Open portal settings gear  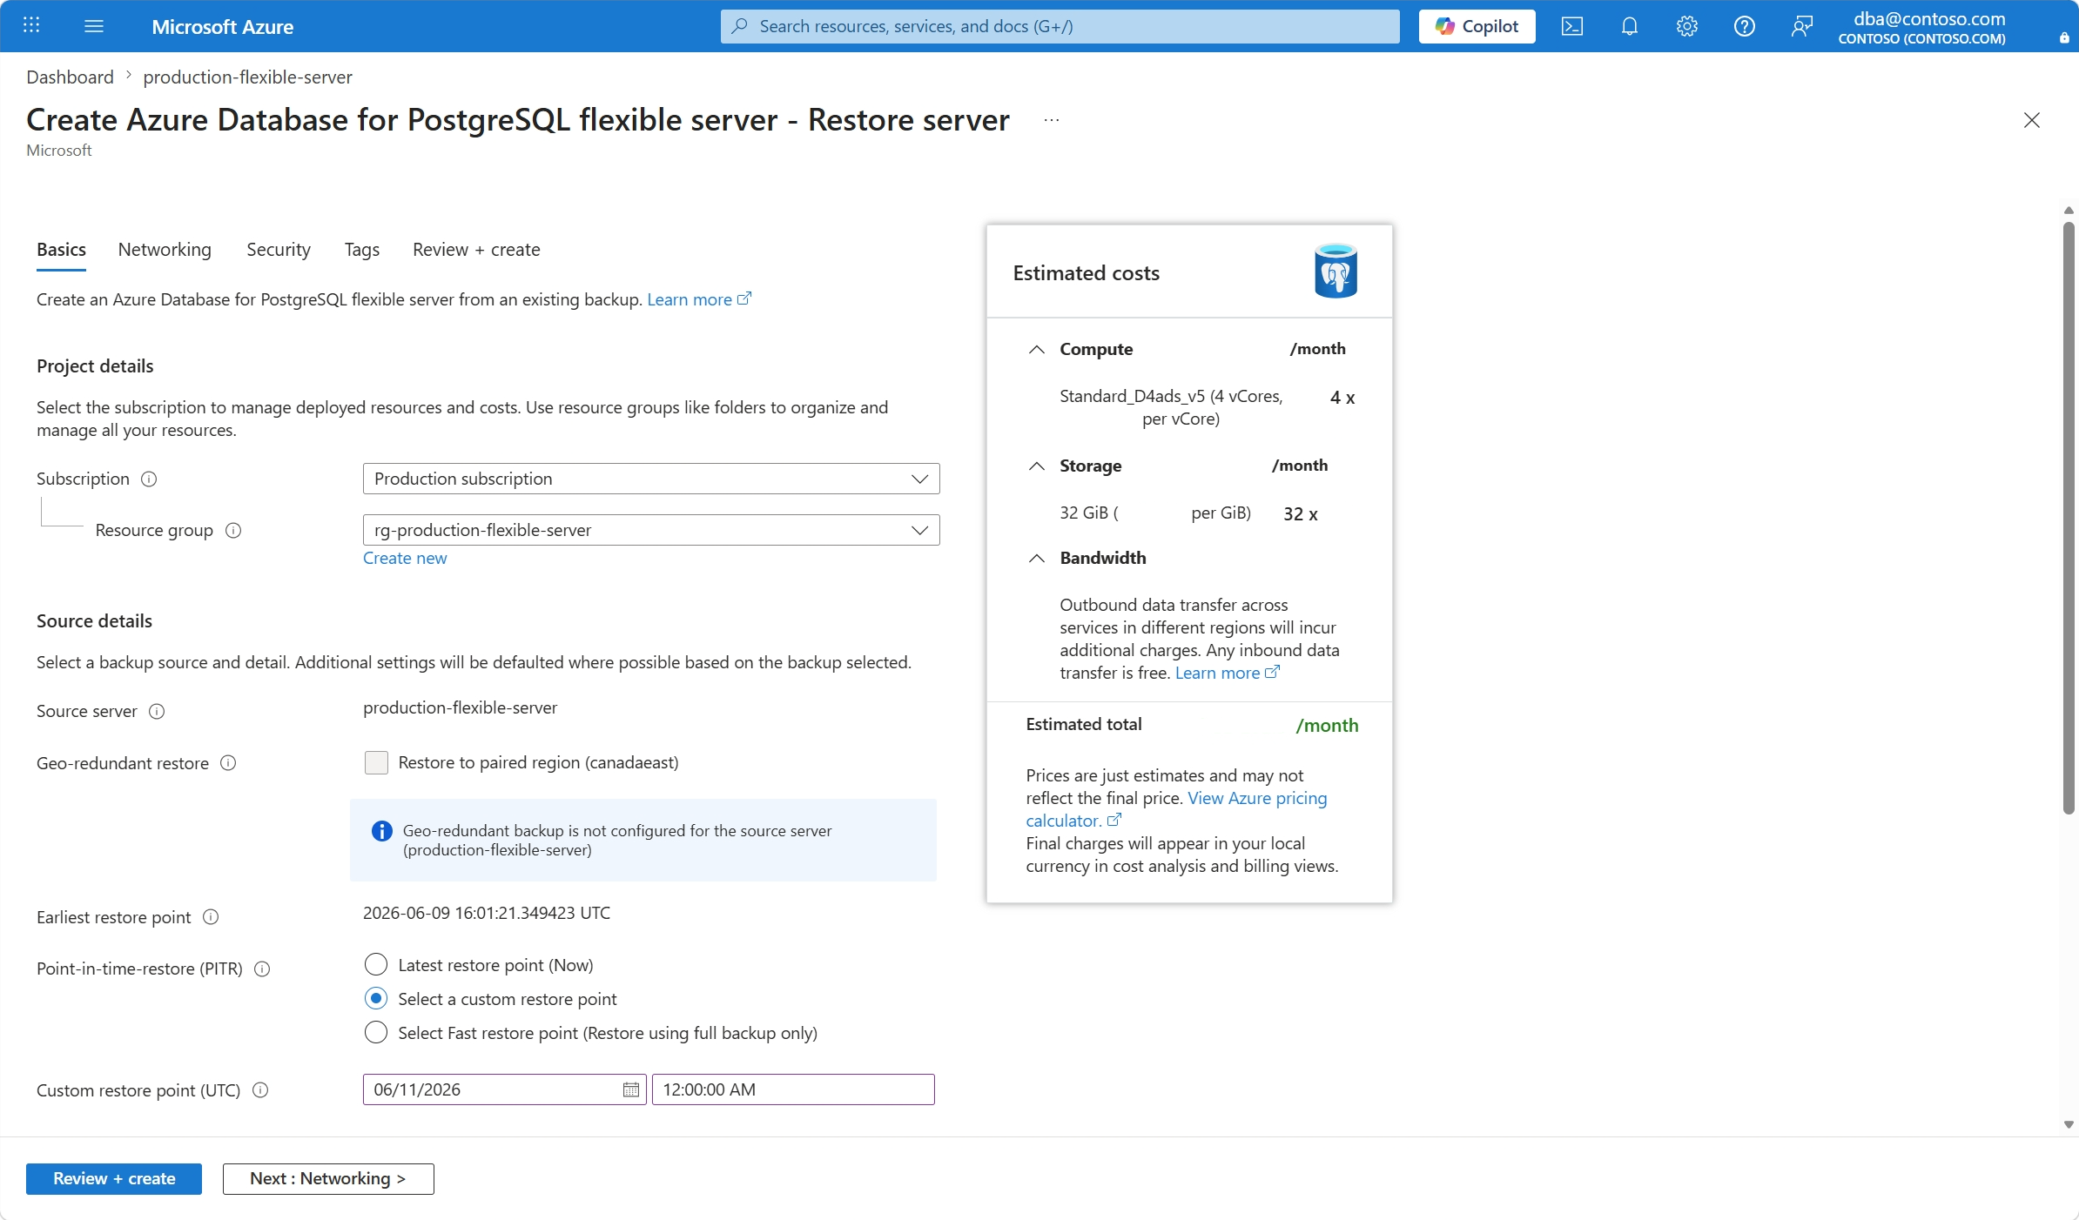pos(1686,26)
